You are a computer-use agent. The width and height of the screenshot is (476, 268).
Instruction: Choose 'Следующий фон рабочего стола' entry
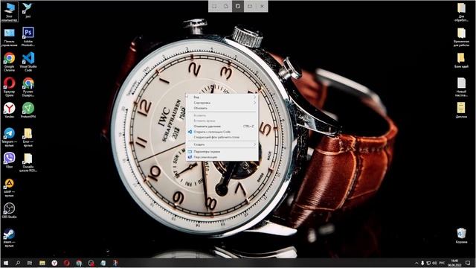click(x=222, y=137)
